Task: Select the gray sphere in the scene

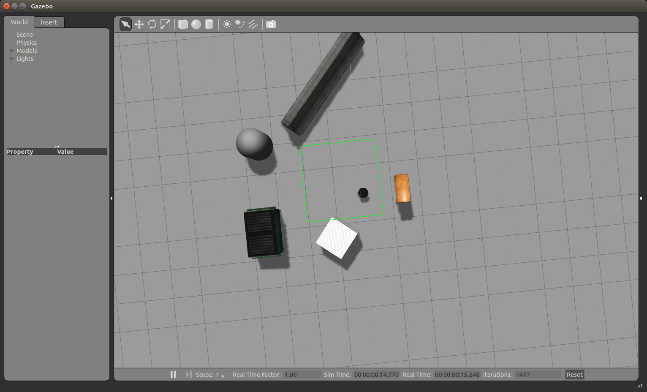Action: [x=254, y=144]
